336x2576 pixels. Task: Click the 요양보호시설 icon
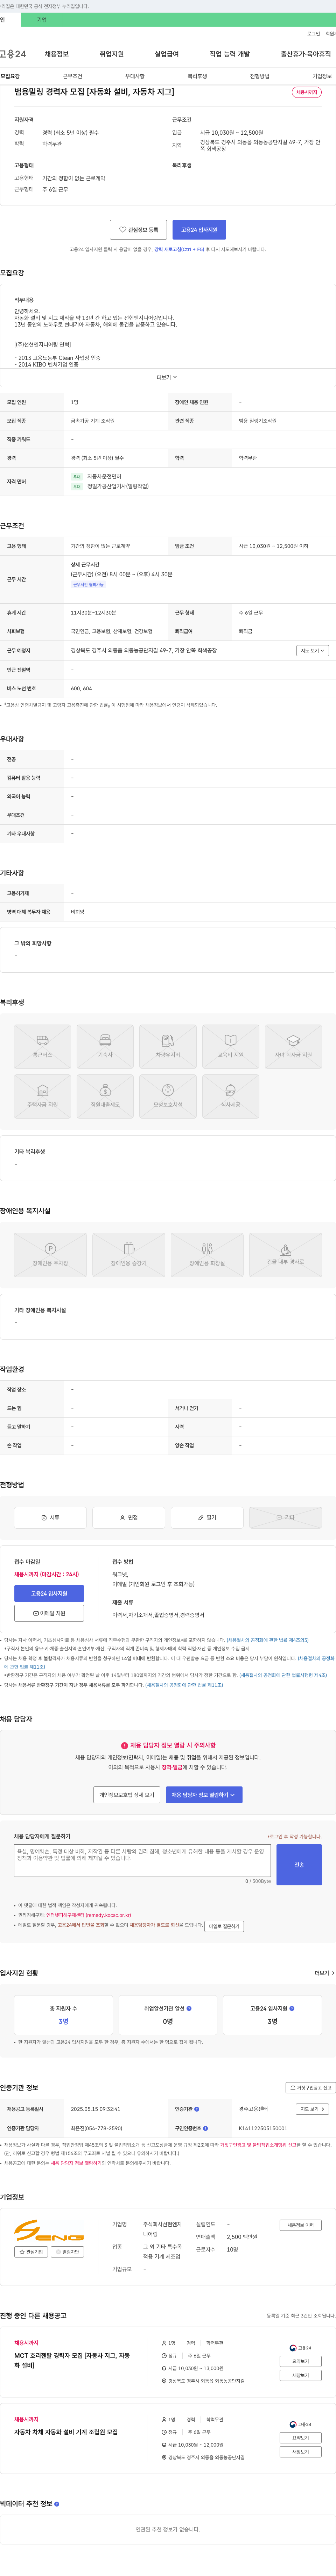coord(168,1096)
